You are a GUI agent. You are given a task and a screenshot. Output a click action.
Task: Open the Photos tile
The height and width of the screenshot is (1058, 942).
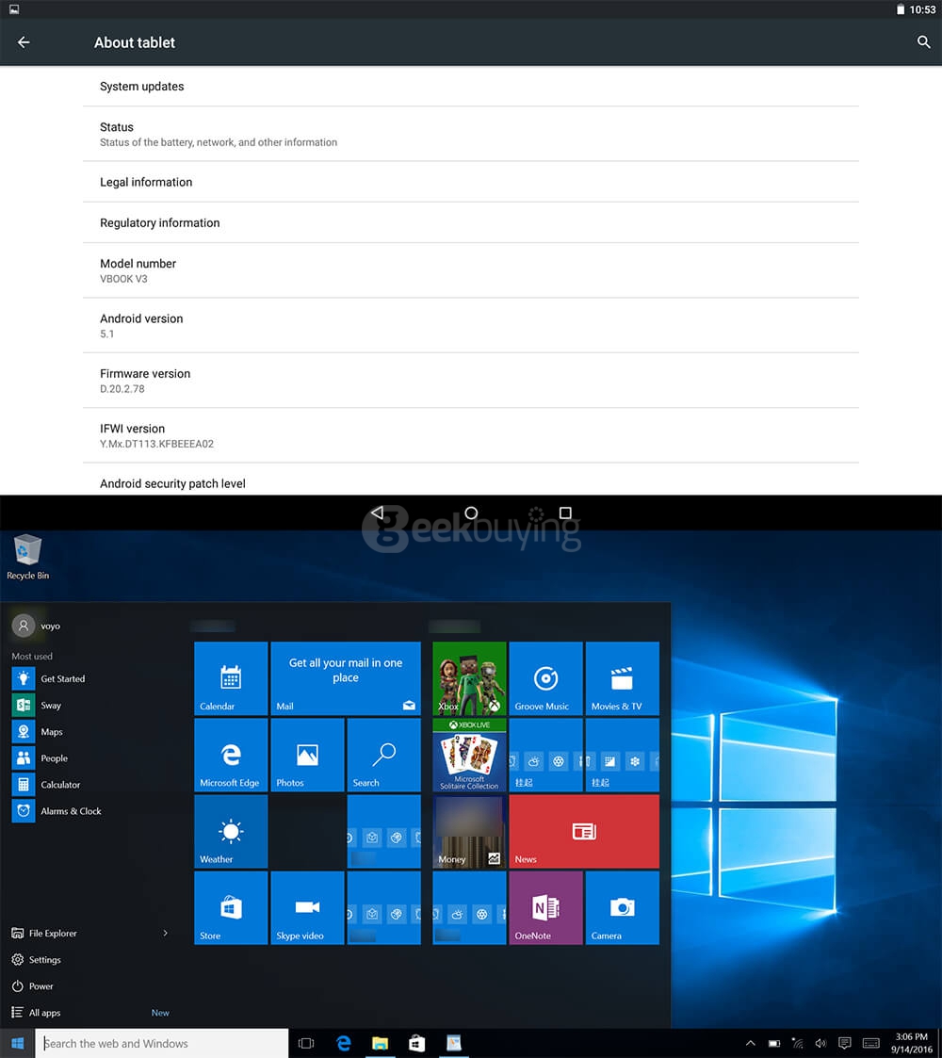[x=307, y=755]
